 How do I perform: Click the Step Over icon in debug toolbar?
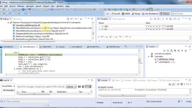pos(85,9)
